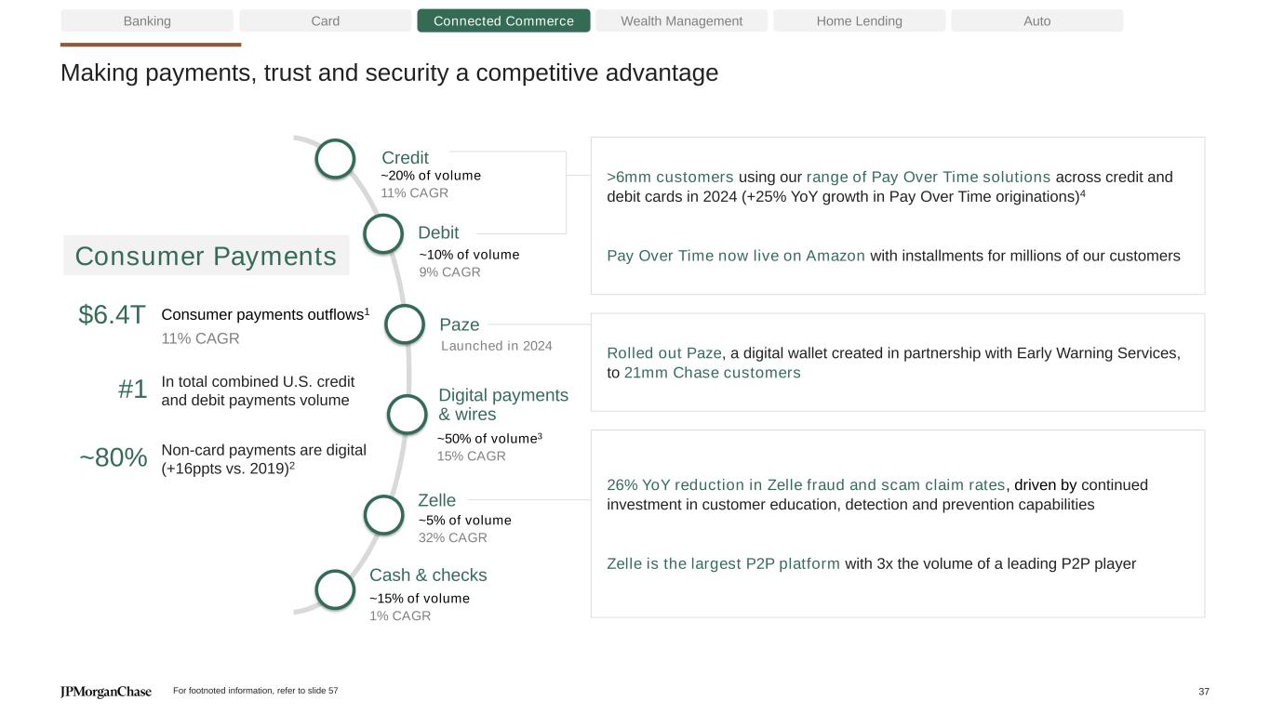
Task: Select the Zelle circle marker
Action: click(x=383, y=515)
